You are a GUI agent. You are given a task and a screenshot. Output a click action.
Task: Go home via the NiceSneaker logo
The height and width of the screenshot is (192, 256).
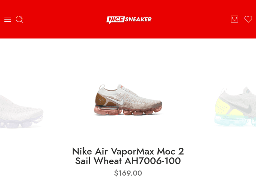click(129, 20)
